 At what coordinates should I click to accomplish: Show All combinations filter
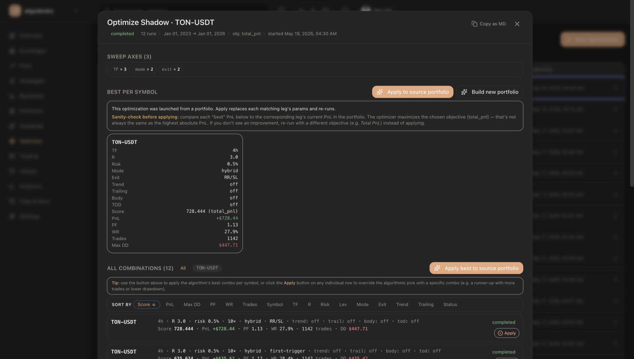[183, 268]
